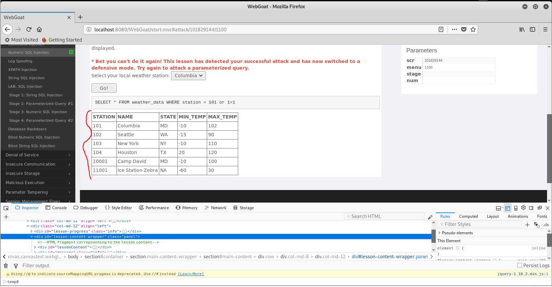Show devtools in separate window
This screenshot has height=287, width=552.
point(540,208)
